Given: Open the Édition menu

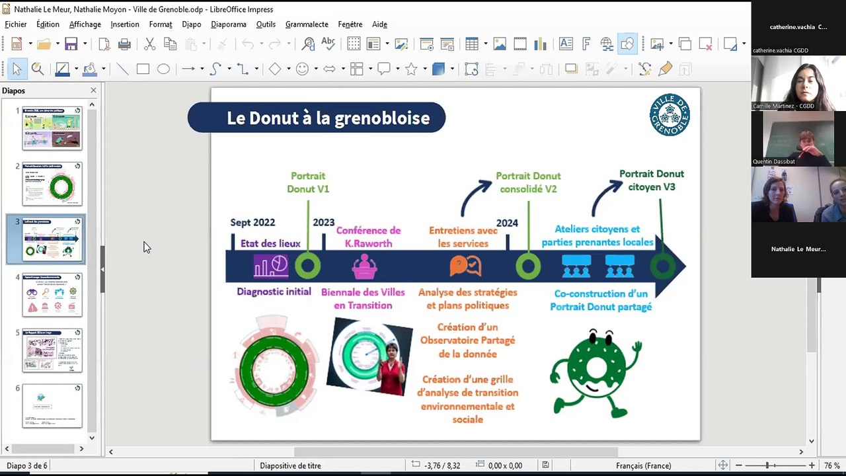Looking at the screenshot, I should point(48,24).
